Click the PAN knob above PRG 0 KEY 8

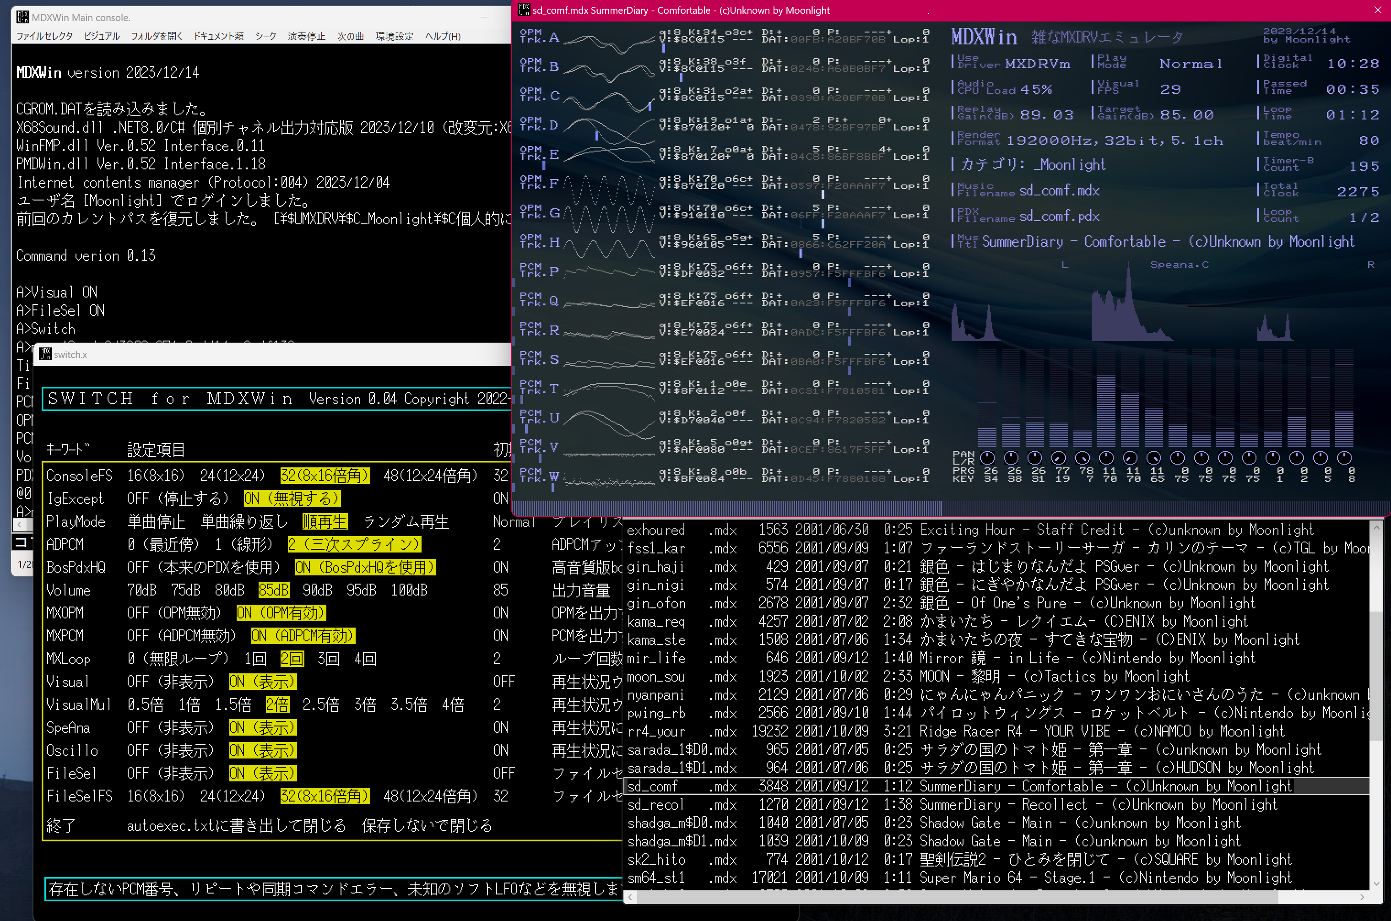(x=1344, y=458)
